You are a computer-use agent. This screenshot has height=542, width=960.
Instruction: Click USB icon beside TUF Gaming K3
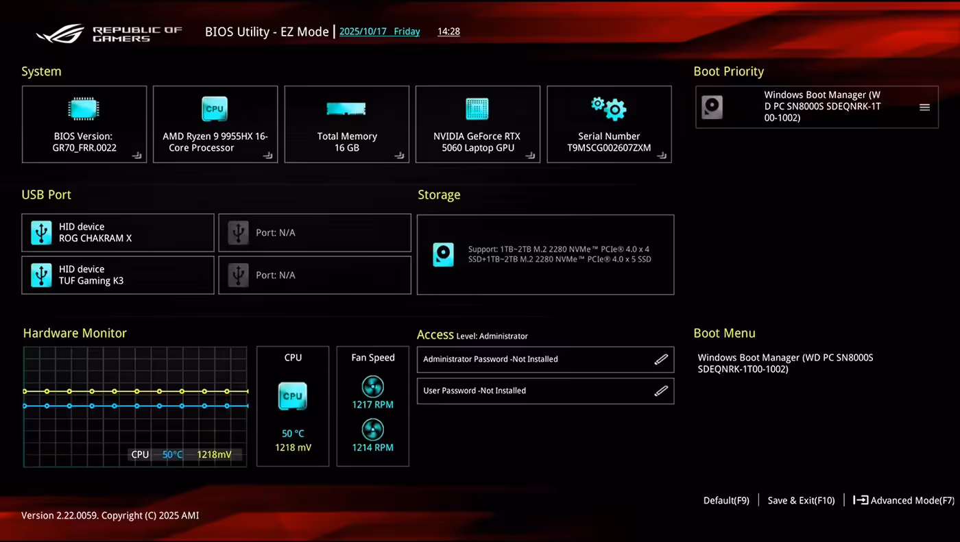(41, 275)
